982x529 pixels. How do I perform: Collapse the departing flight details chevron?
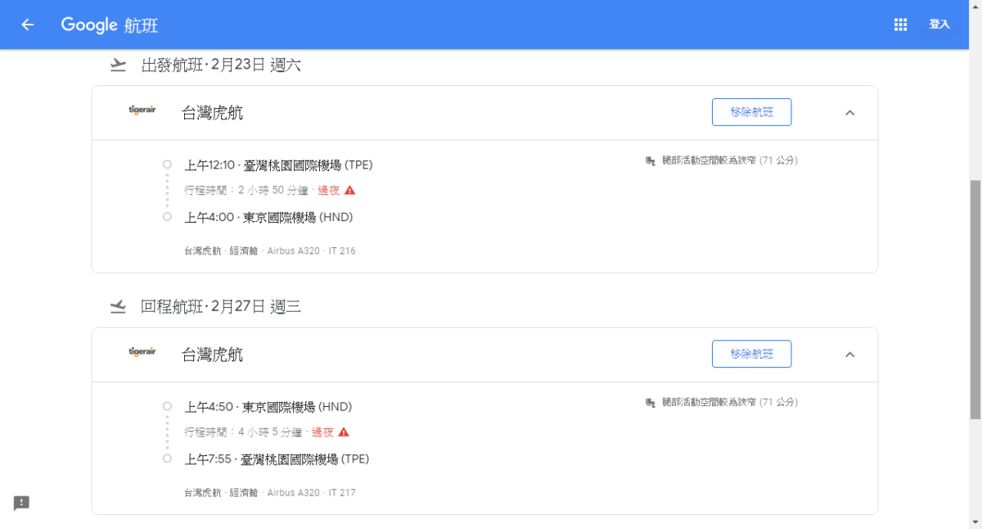tap(849, 113)
